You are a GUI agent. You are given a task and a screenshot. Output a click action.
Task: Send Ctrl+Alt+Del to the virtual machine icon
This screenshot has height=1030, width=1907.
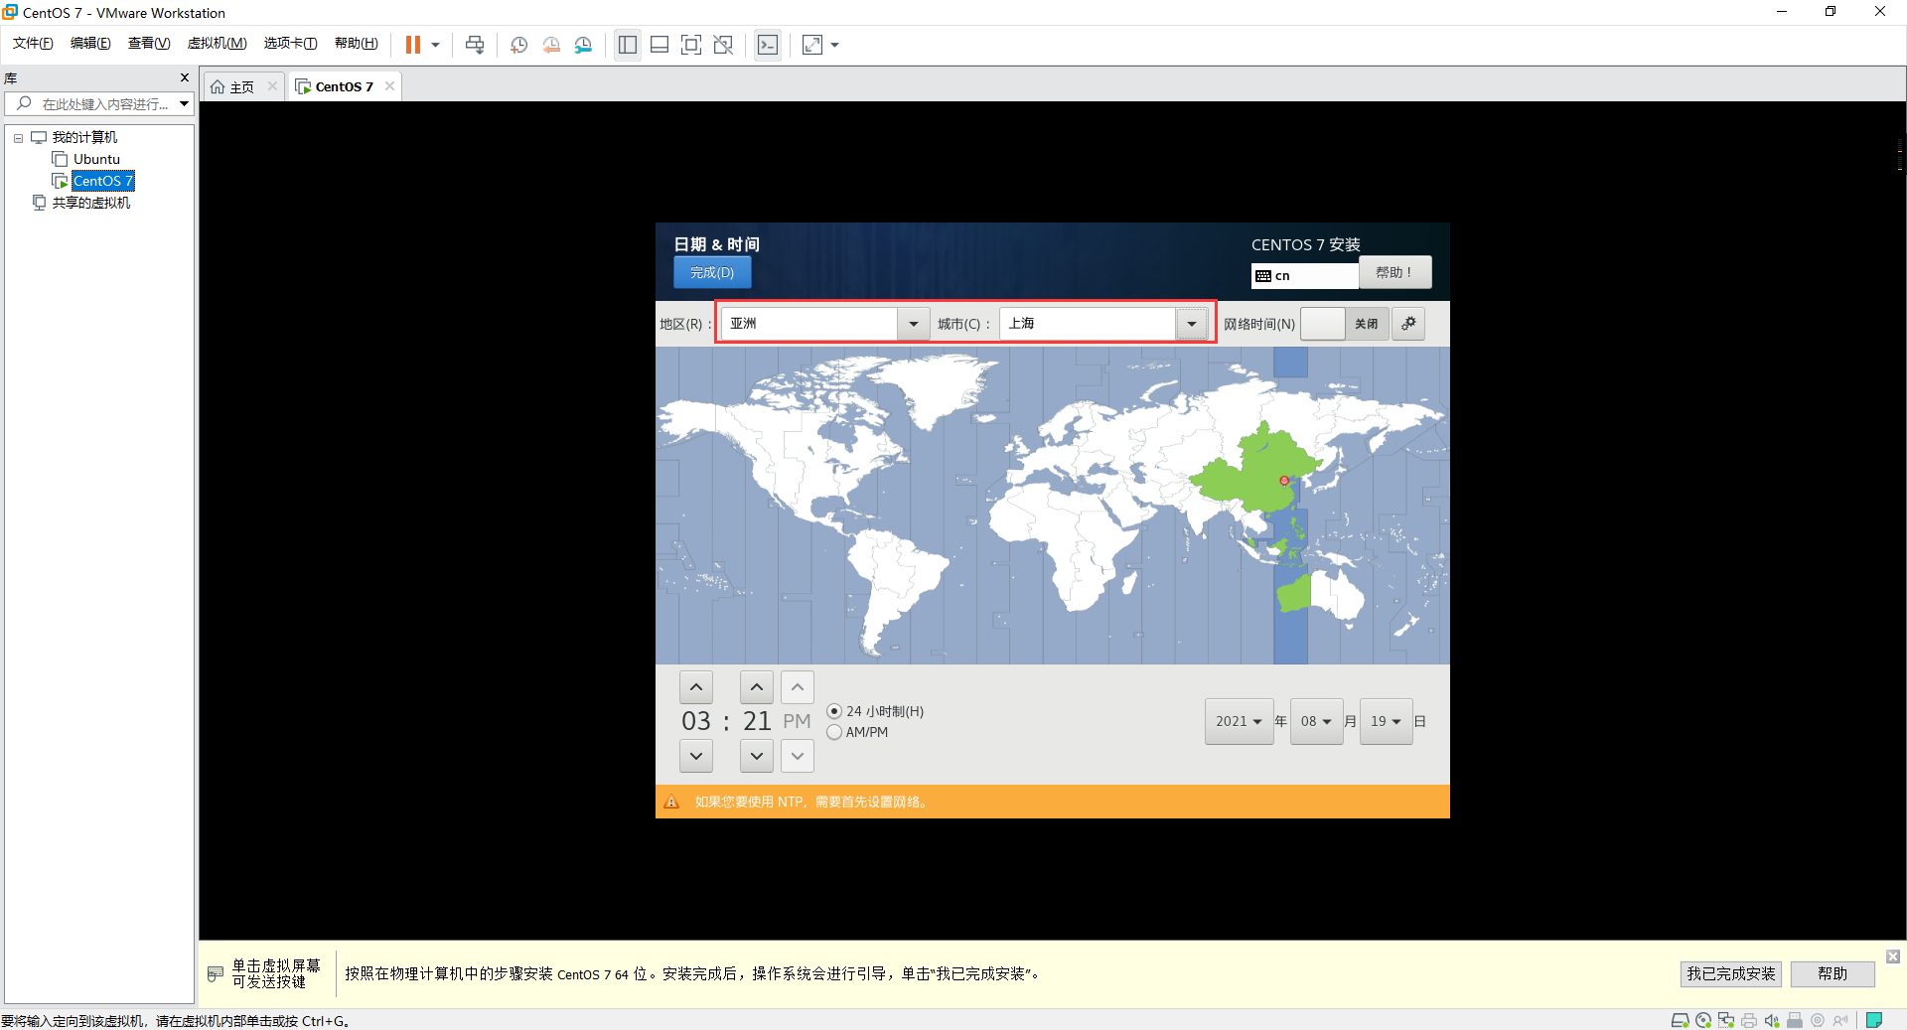pyautogui.click(x=475, y=45)
